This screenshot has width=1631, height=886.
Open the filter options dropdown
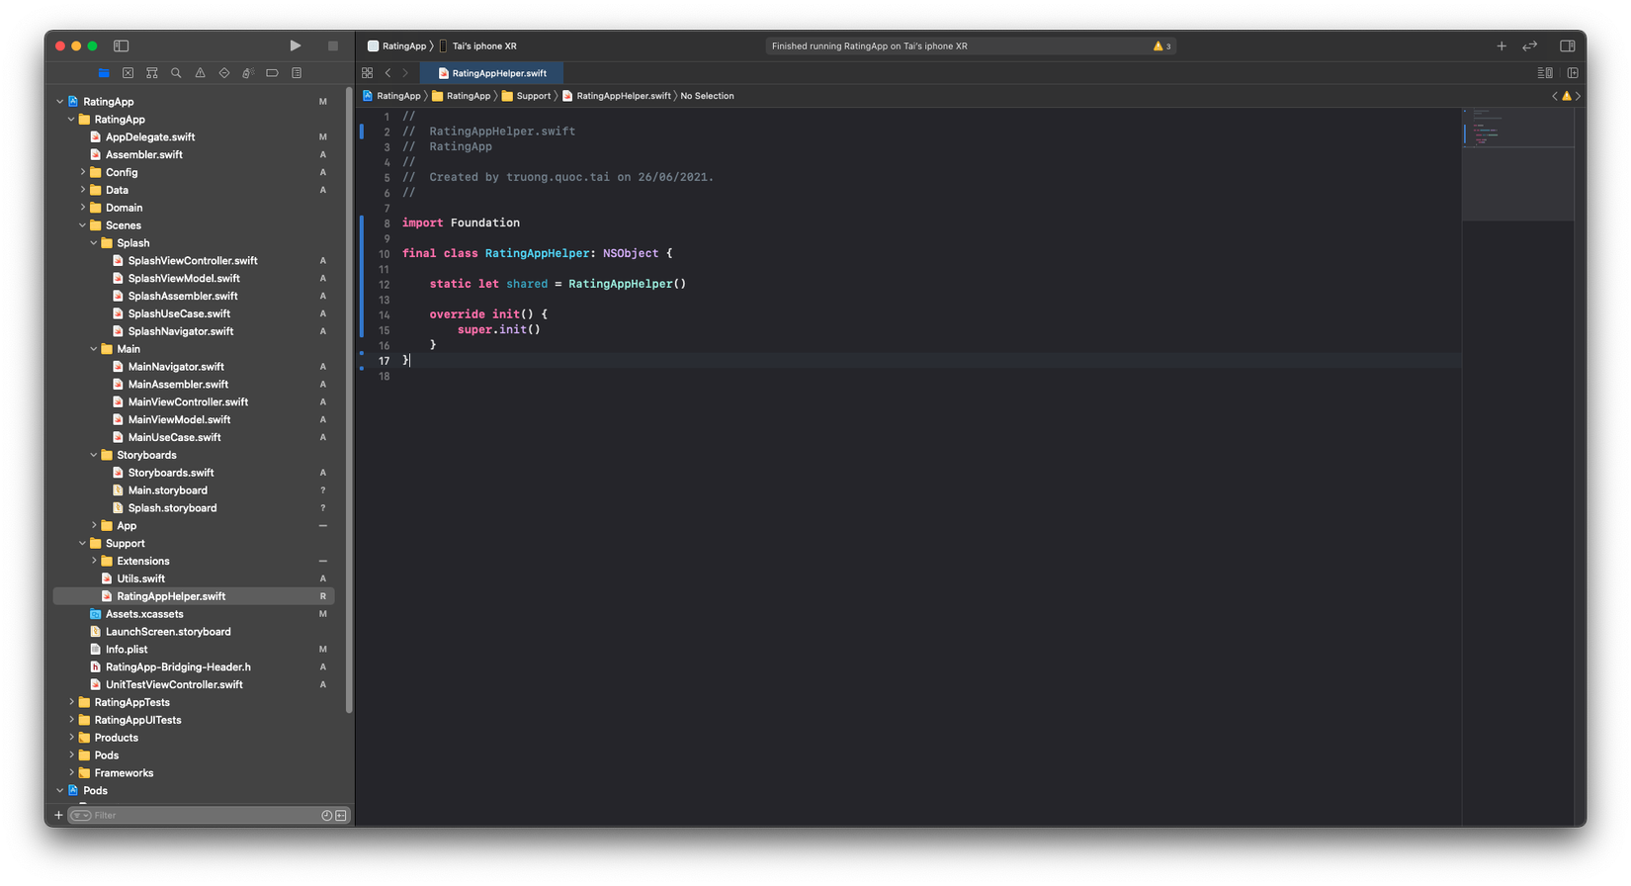tap(80, 816)
